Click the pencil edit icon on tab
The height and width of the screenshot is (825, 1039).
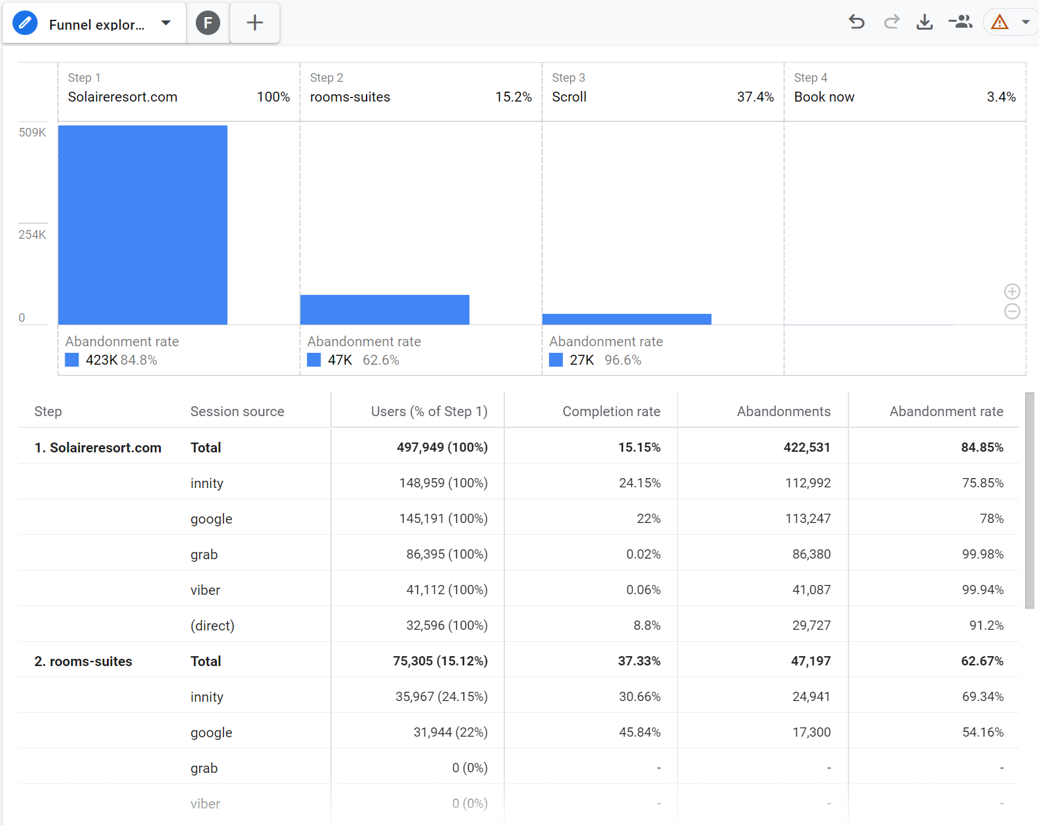click(x=25, y=24)
